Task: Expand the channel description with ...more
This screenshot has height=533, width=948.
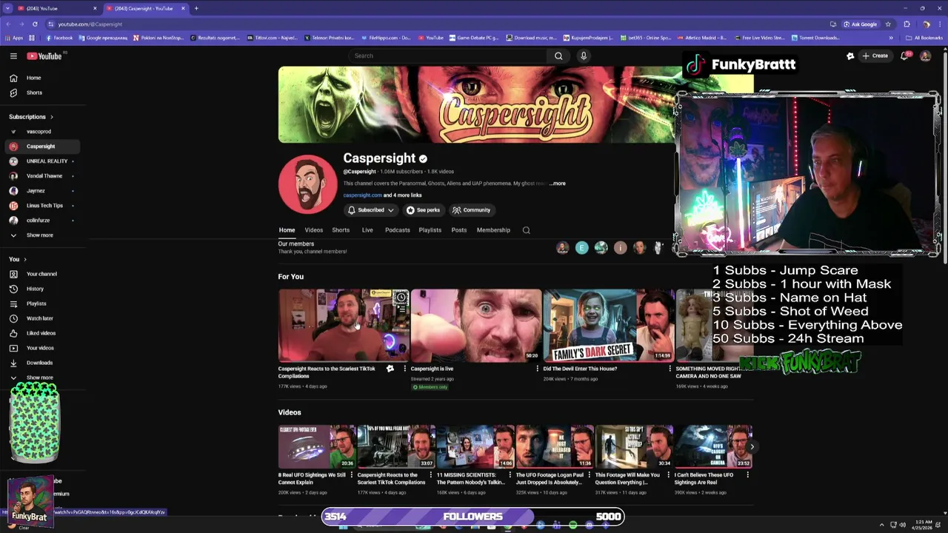Action: [x=557, y=184]
